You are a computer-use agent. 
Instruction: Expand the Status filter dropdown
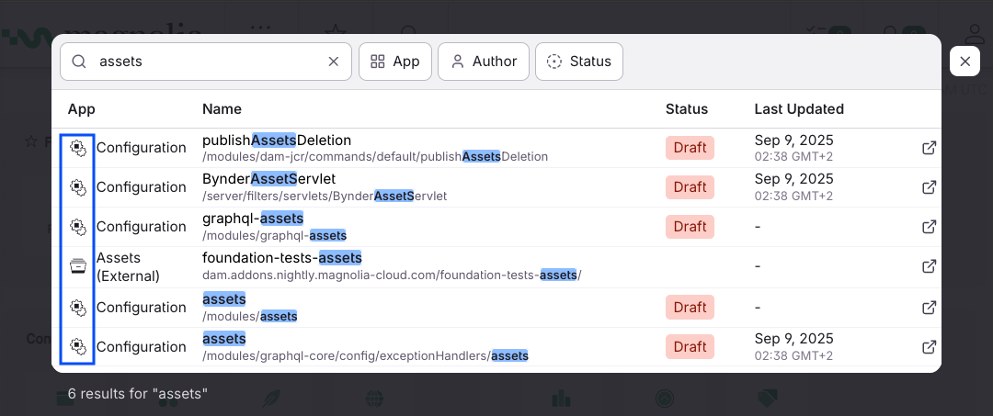(578, 62)
